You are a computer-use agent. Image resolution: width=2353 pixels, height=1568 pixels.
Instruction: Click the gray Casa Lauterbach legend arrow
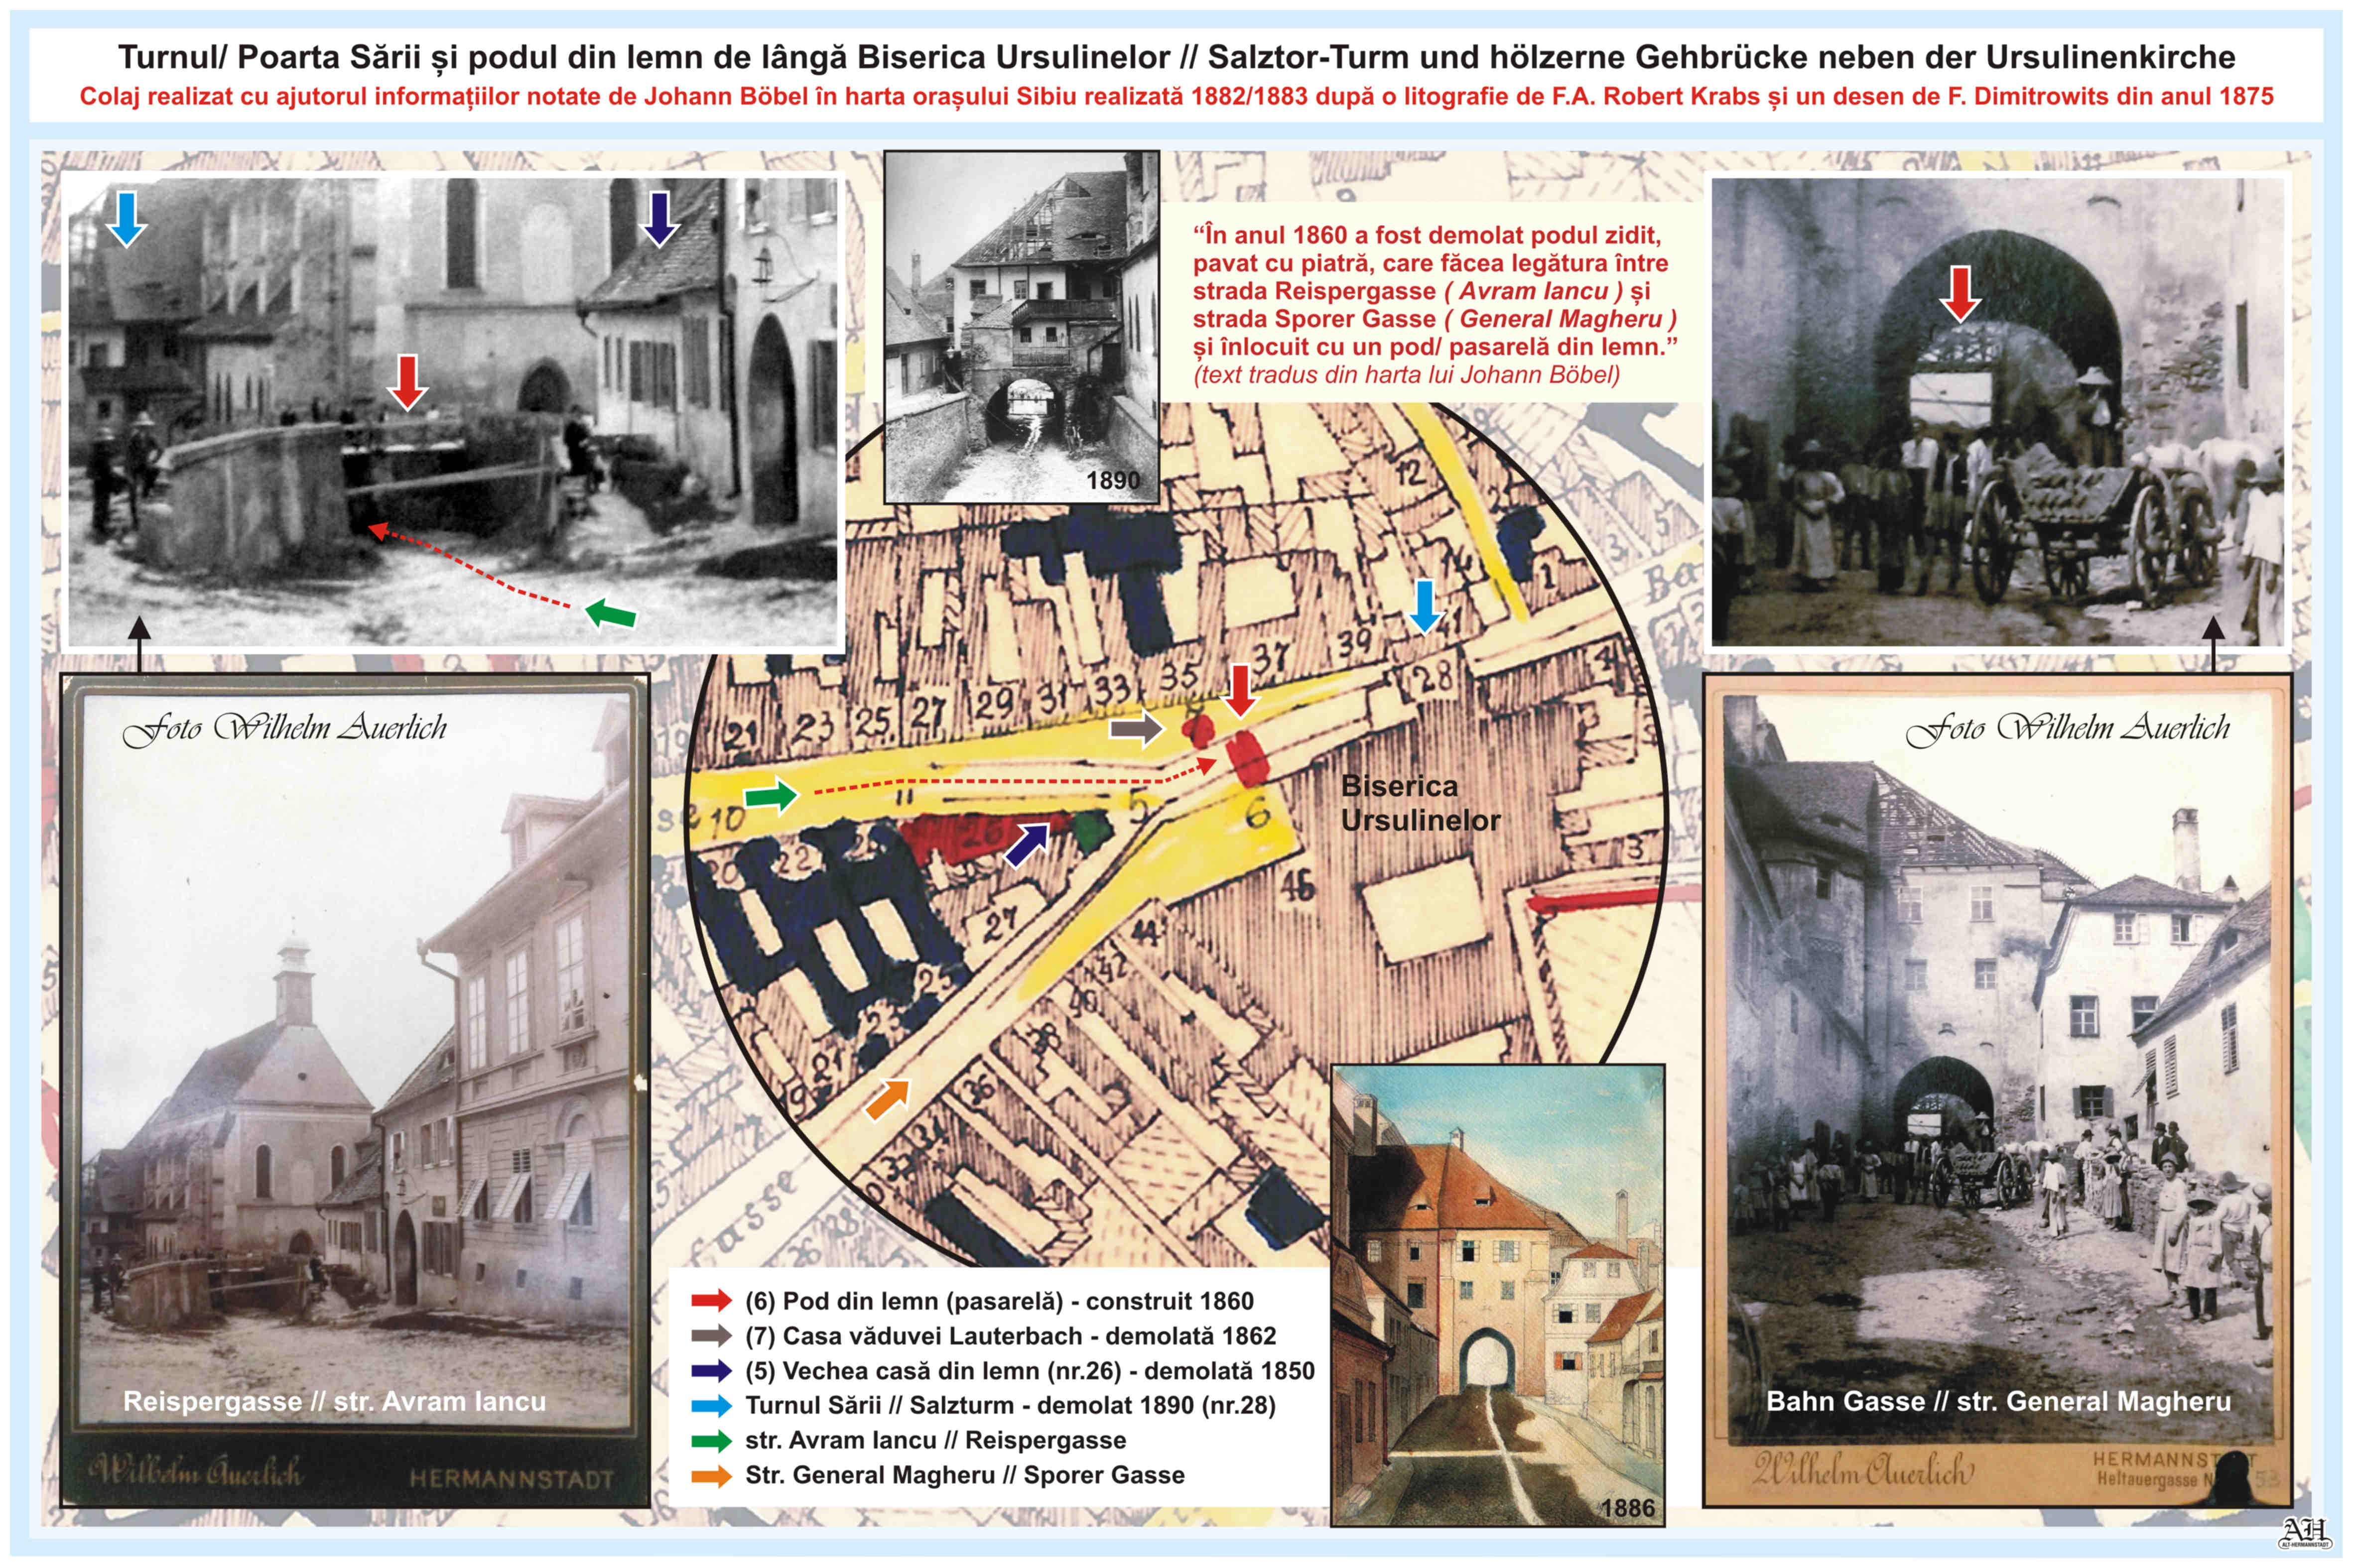pos(711,1336)
